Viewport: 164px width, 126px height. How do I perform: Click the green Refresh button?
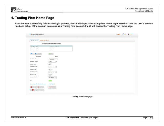(51, 54)
